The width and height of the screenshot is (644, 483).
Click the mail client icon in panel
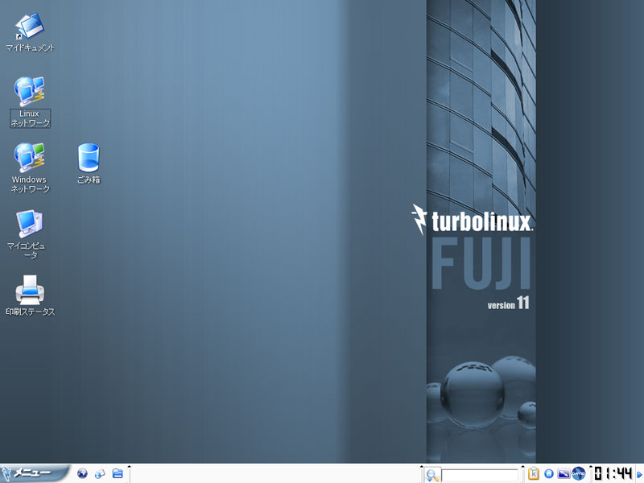point(100,473)
